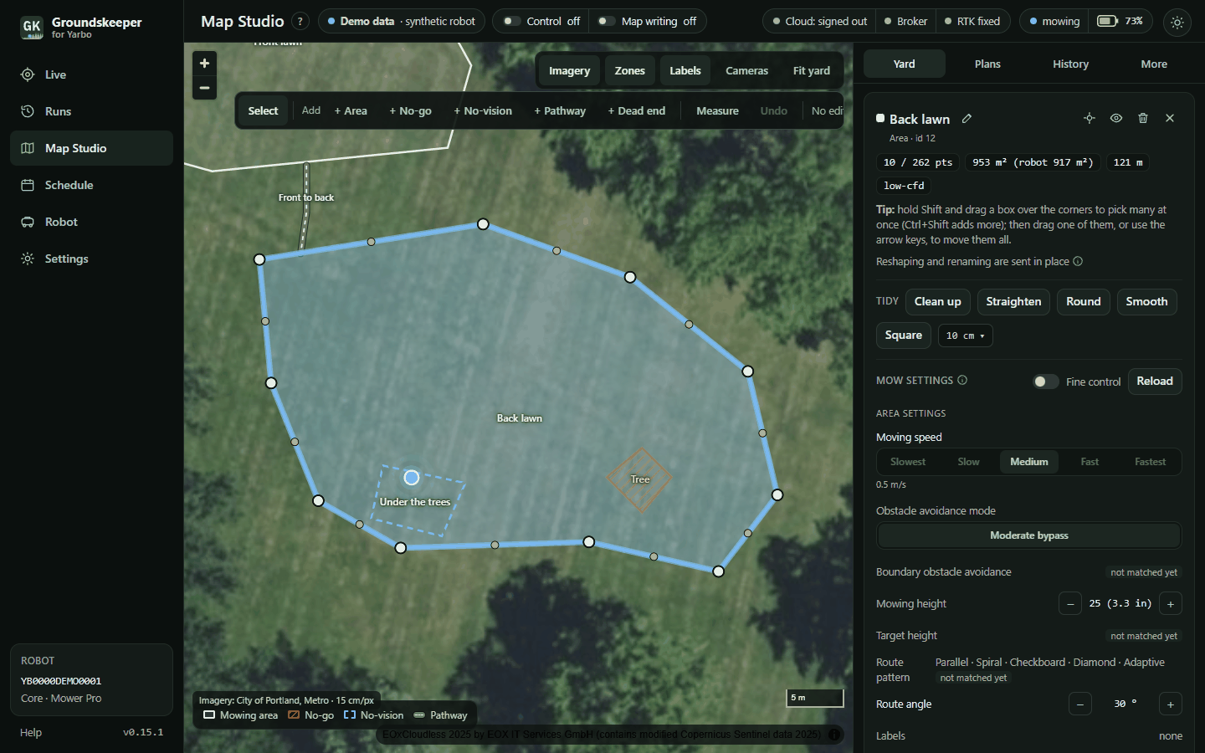Screen dimensions: 1205x753
Task: Close the Back lawn details panel
Action: pyautogui.click(x=1170, y=118)
